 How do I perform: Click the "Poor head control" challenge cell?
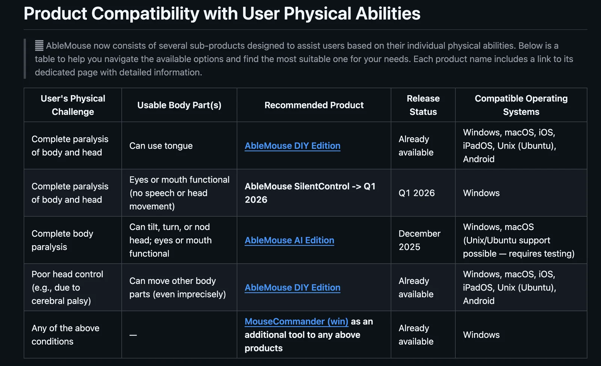tap(67, 287)
